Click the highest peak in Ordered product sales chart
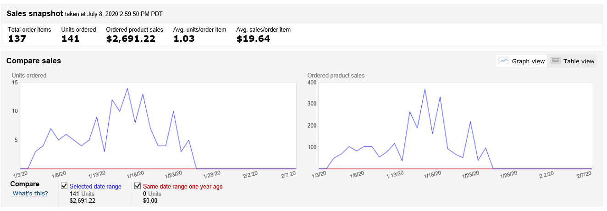This screenshot has height=211, width=607. 425,89
